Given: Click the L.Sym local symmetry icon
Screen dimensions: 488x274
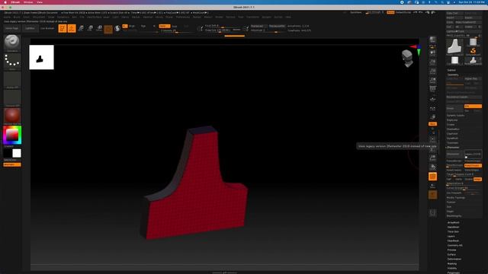Looking at the screenshot, I should click(432, 109).
